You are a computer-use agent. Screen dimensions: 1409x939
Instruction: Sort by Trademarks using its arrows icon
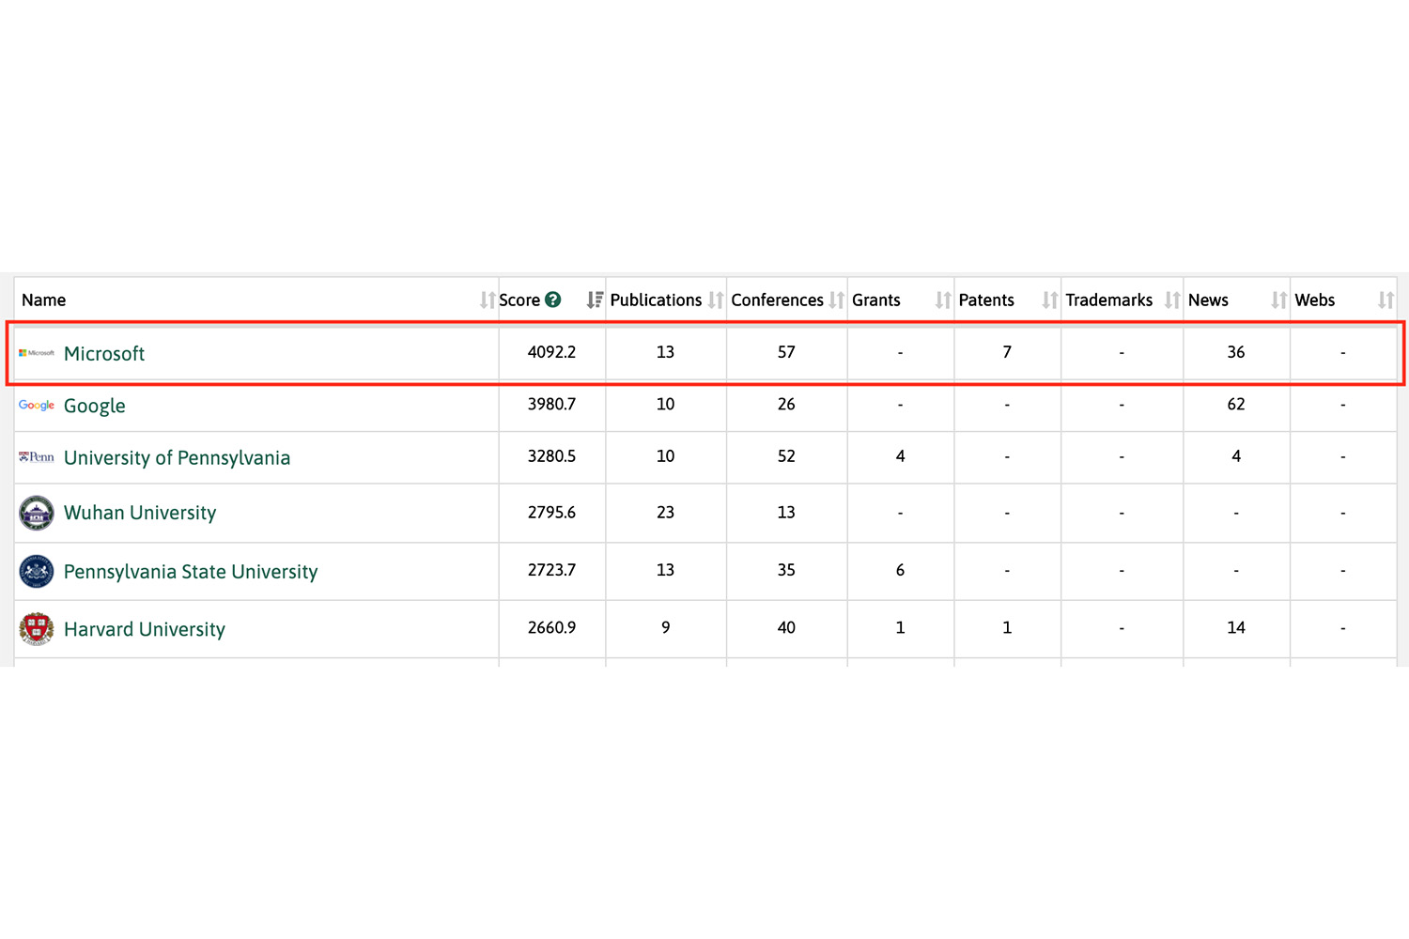1172,300
